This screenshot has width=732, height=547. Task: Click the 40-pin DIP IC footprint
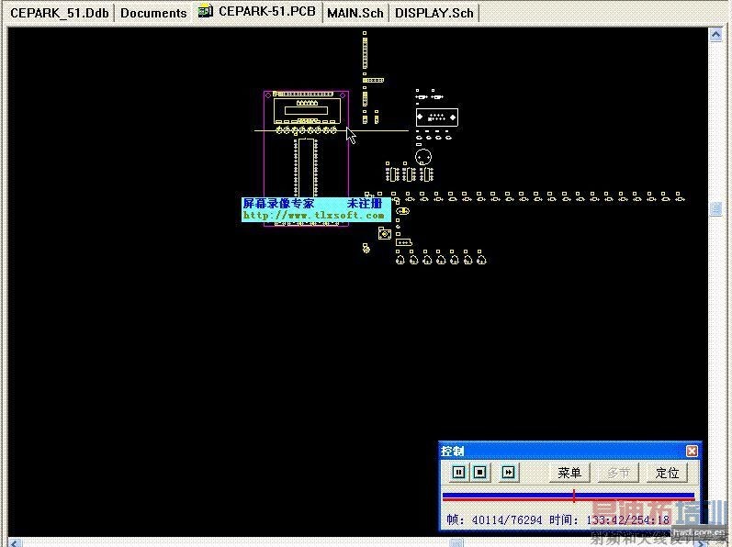coord(306,167)
